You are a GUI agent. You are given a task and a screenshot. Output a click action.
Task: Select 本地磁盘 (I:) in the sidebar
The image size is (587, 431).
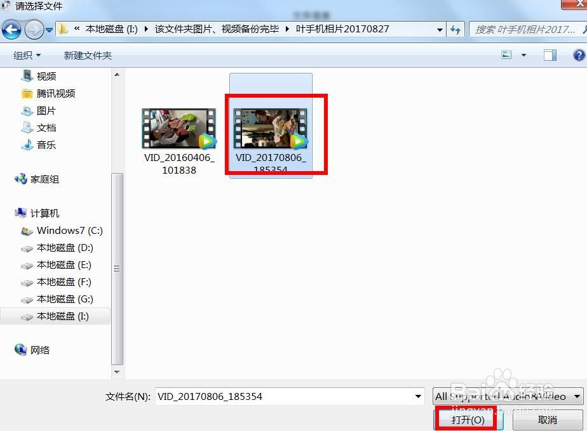pyautogui.click(x=55, y=316)
